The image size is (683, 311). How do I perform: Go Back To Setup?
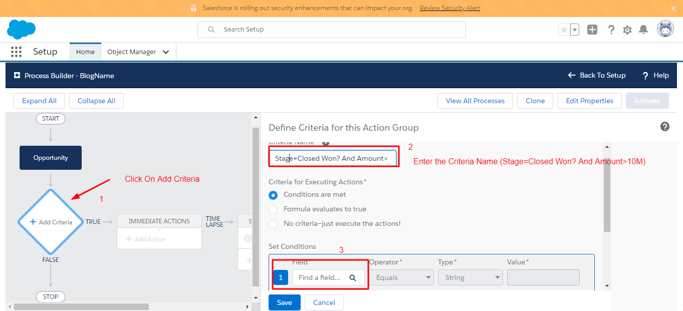(x=597, y=75)
